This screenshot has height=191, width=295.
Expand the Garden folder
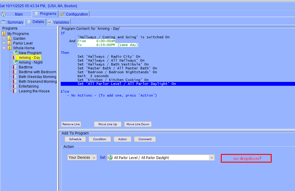[x=4, y=38]
